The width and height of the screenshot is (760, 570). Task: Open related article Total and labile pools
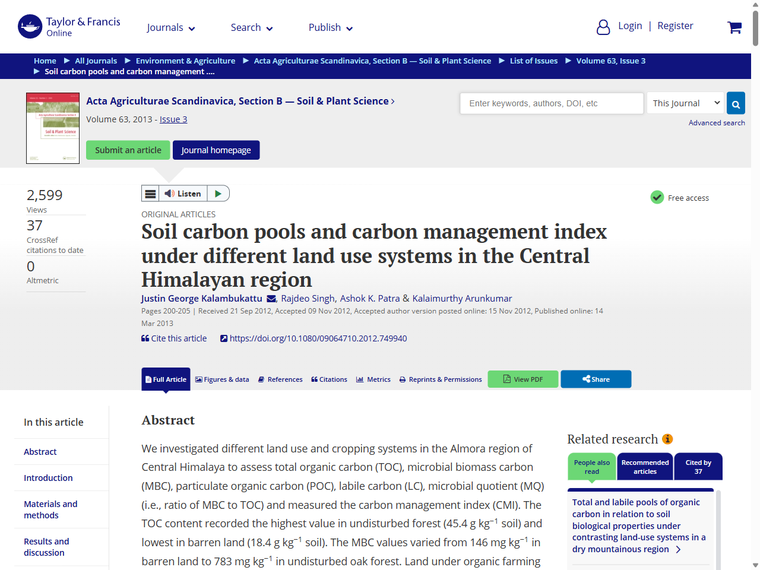(x=639, y=525)
